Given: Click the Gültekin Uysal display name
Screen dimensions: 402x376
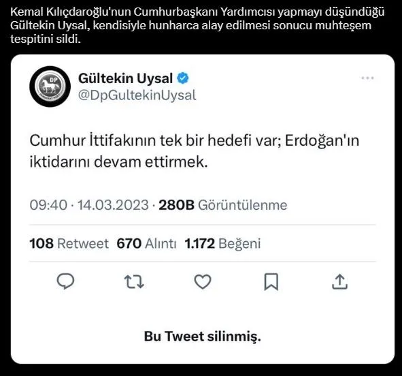Looking at the screenshot, I should pyautogui.click(x=125, y=78).
